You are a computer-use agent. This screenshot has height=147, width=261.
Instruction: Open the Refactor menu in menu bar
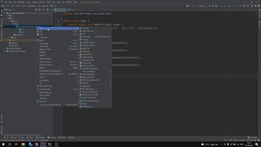[42, 2]
